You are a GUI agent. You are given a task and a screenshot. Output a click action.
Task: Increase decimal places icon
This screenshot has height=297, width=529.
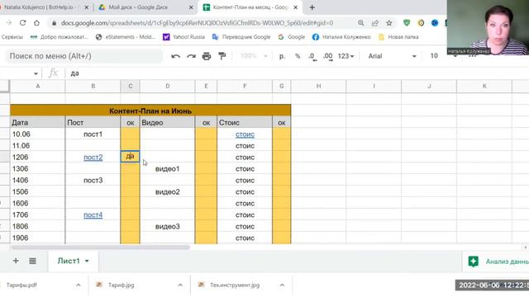(327, 56)
